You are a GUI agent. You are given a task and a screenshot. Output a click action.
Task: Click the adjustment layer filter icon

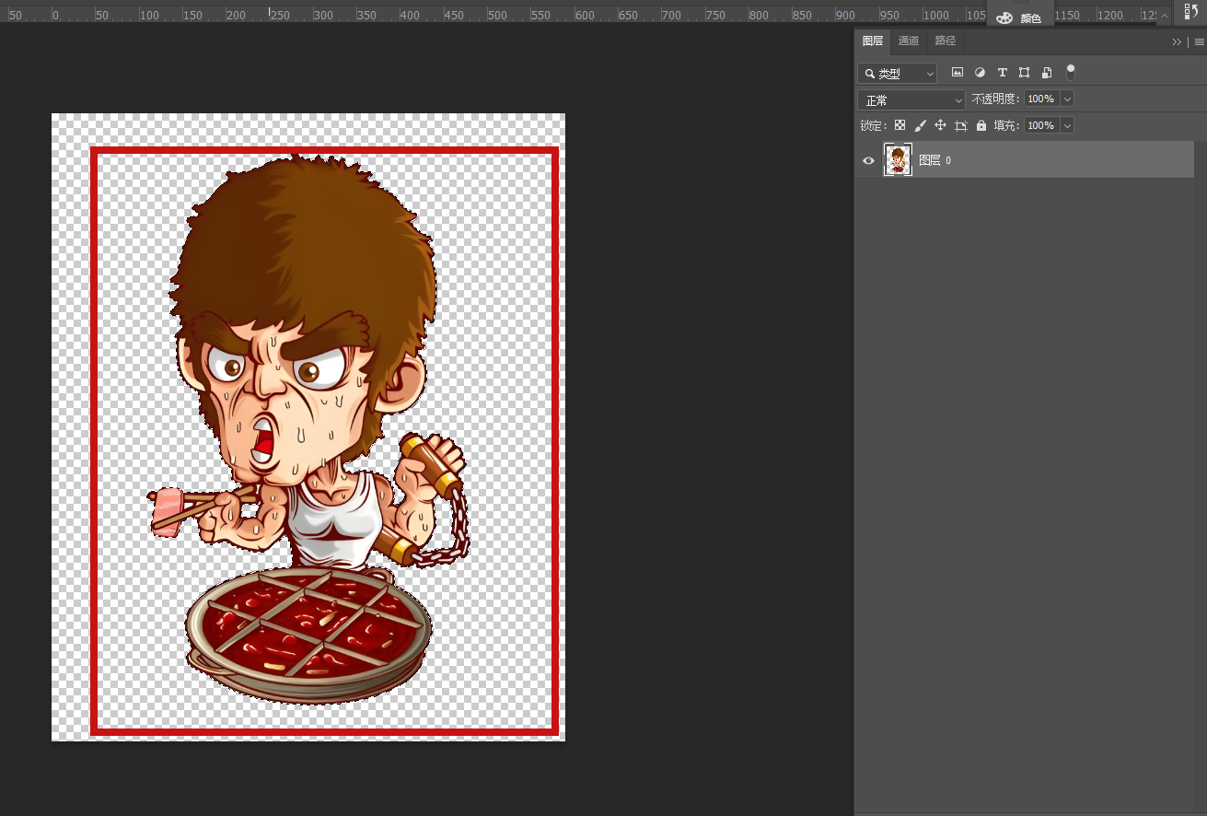coord(980,73)
